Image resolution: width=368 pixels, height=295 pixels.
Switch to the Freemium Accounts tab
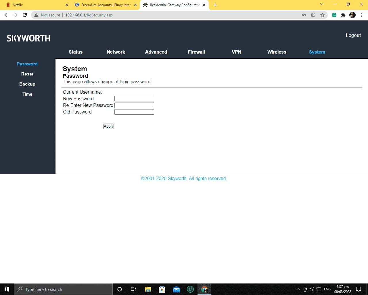(x=105, y=5)
